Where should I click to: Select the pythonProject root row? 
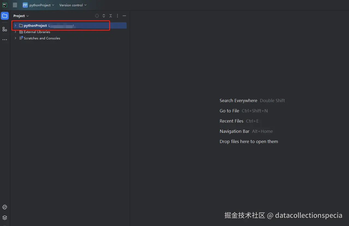[70, 25]
